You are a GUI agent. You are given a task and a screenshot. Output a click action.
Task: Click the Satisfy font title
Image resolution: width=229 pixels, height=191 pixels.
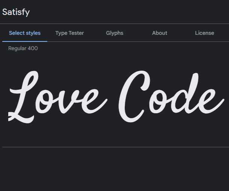click(x=16, y=12)
